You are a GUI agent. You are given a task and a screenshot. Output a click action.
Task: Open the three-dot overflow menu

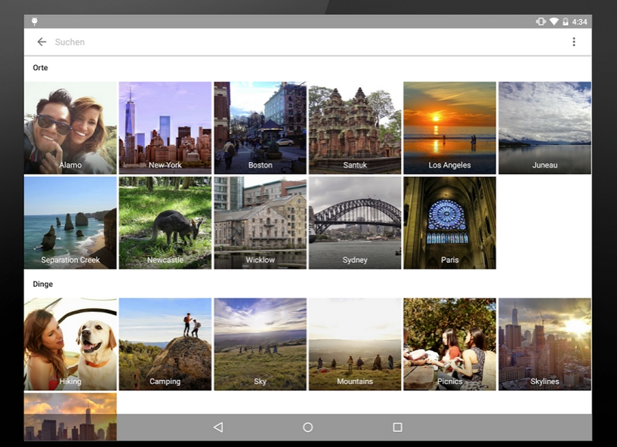coord(573,42)
